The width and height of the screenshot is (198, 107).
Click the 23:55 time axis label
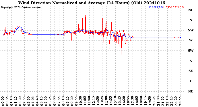click(x=180, y=101)
